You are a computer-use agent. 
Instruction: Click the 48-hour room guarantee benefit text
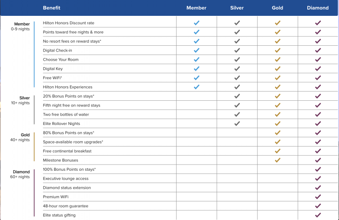[66, 206]
